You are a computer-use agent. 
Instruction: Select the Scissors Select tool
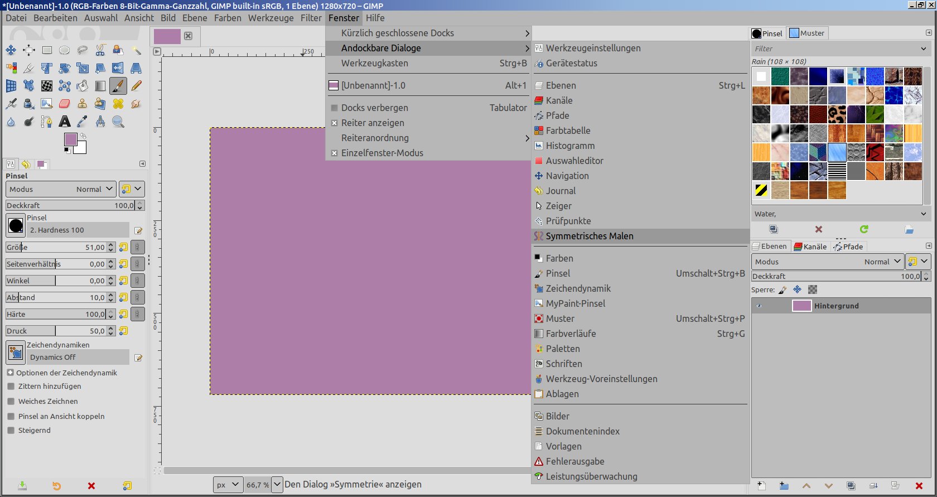coord(100,50)
